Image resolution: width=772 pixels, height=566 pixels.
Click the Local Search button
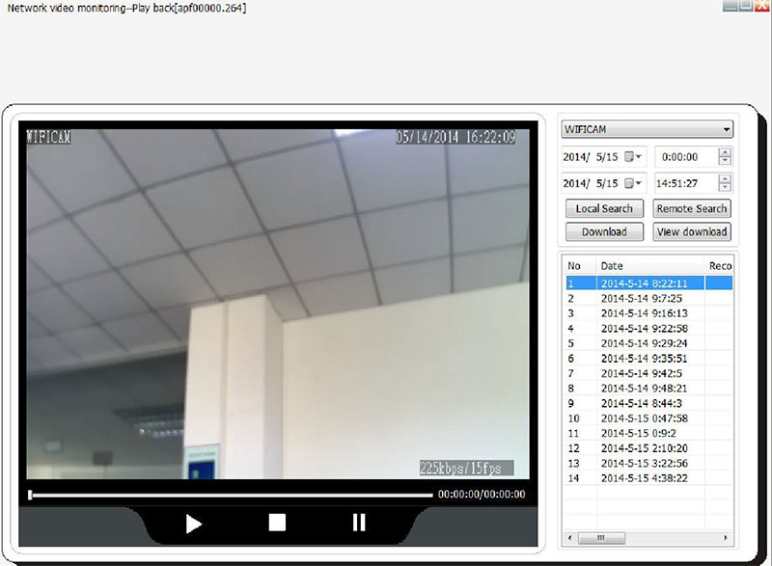tap(604, 208)
